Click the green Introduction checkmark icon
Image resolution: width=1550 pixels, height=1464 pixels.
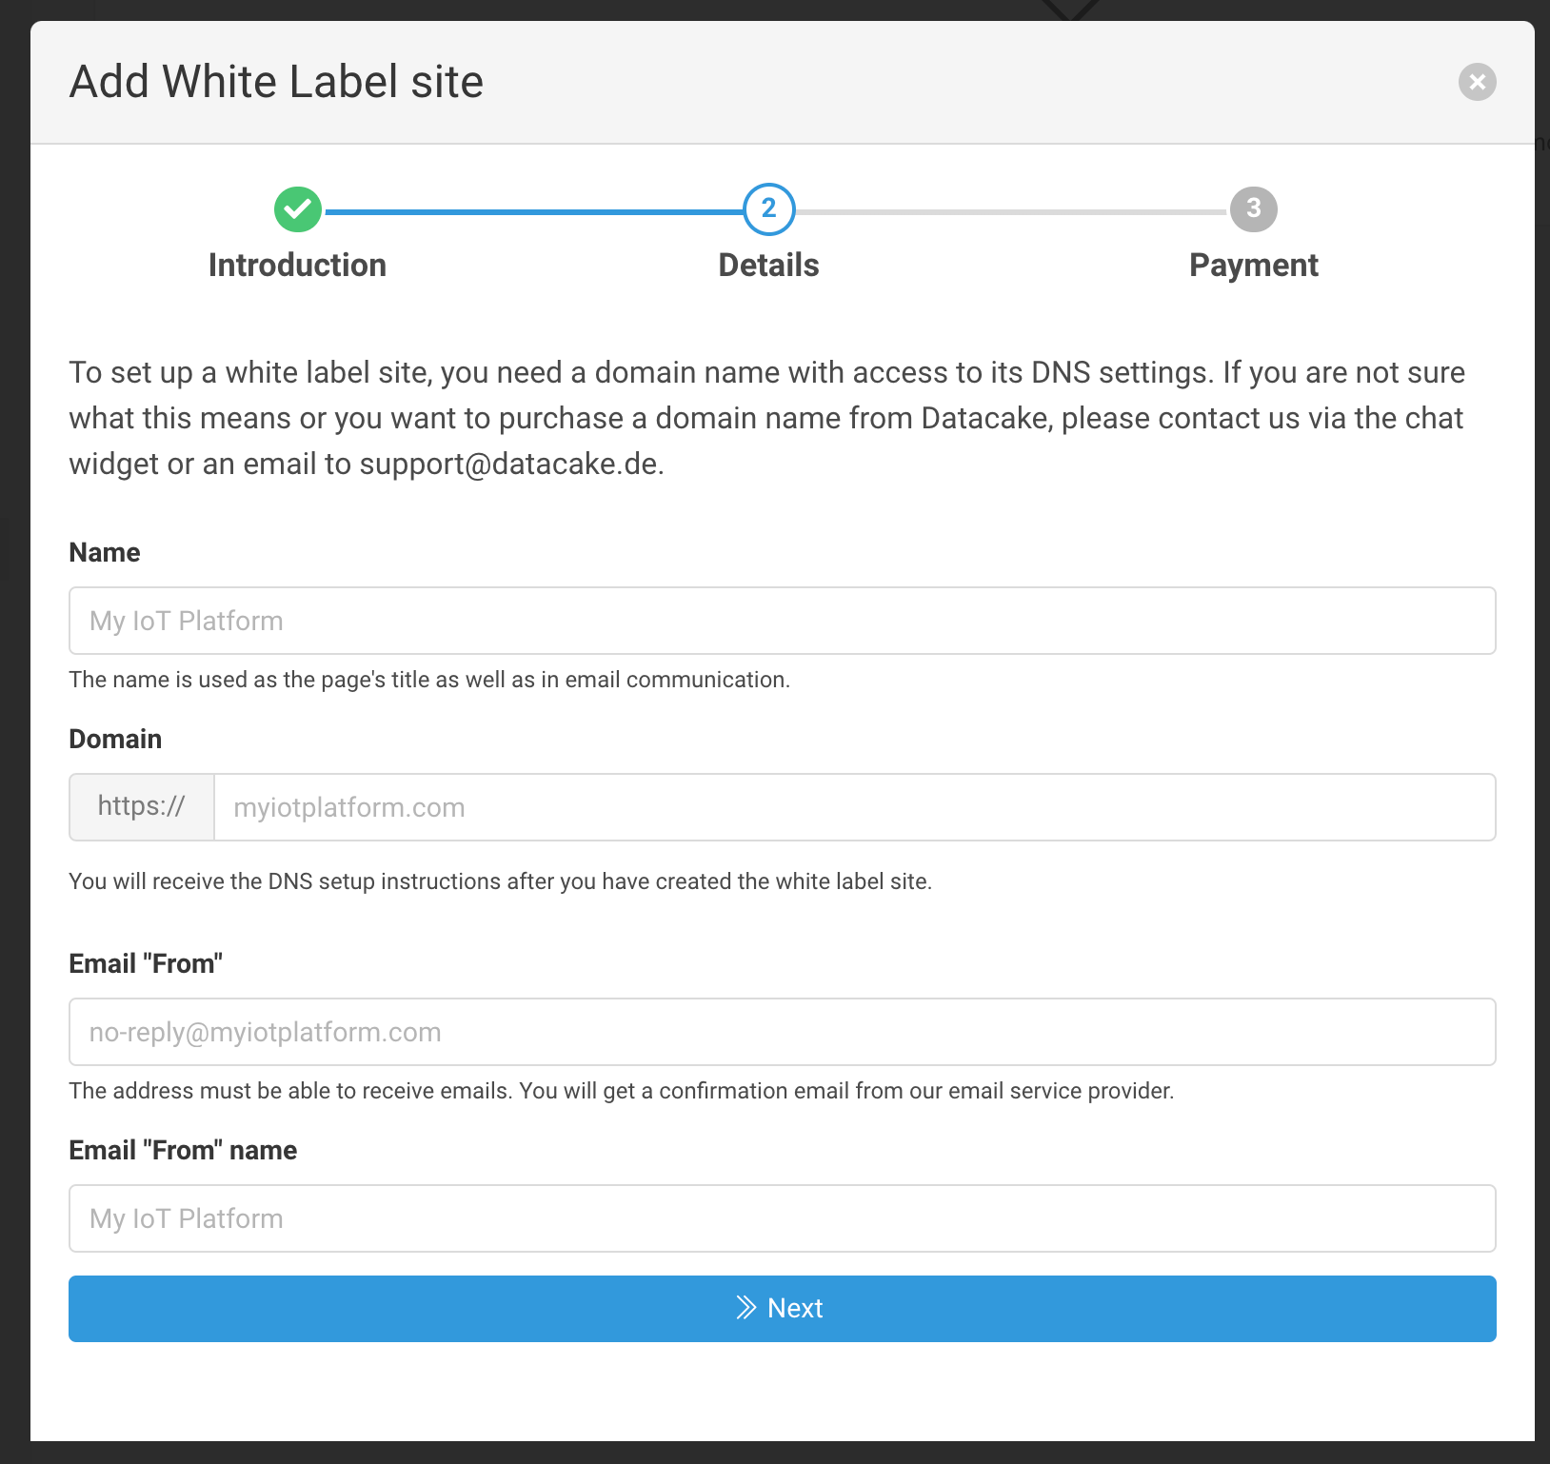[x=298, y=209]
